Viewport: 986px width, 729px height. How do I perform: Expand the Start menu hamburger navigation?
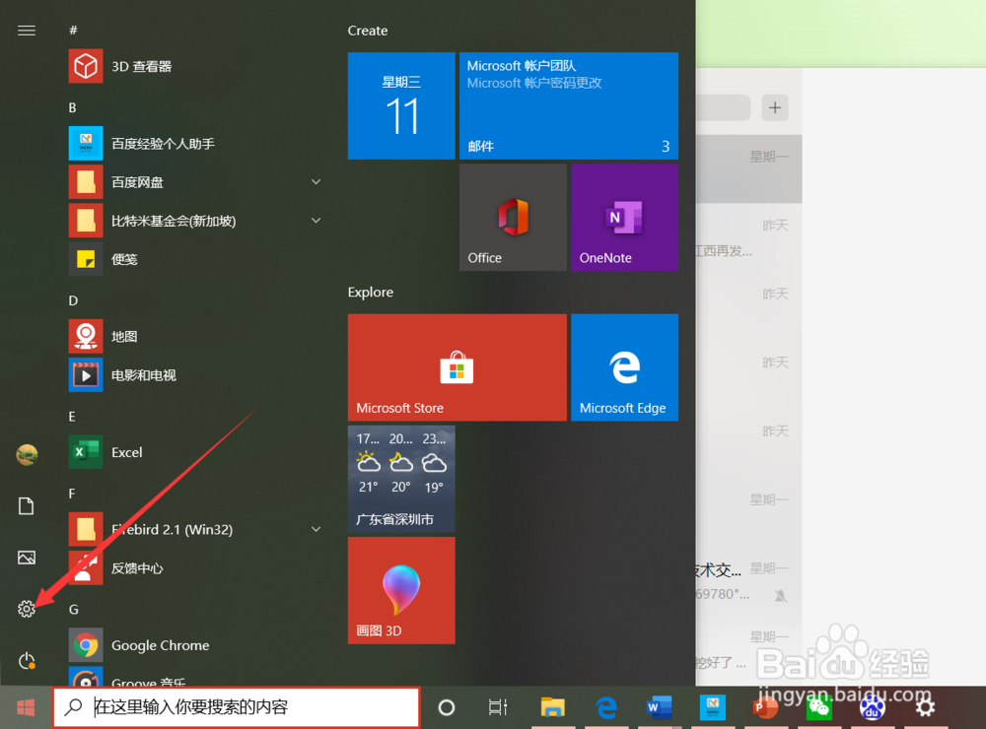pos(27,30)
